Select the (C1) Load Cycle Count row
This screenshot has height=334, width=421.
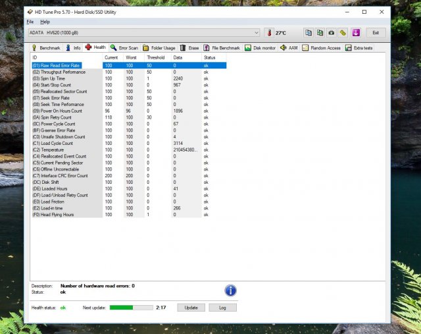(129, 143)
